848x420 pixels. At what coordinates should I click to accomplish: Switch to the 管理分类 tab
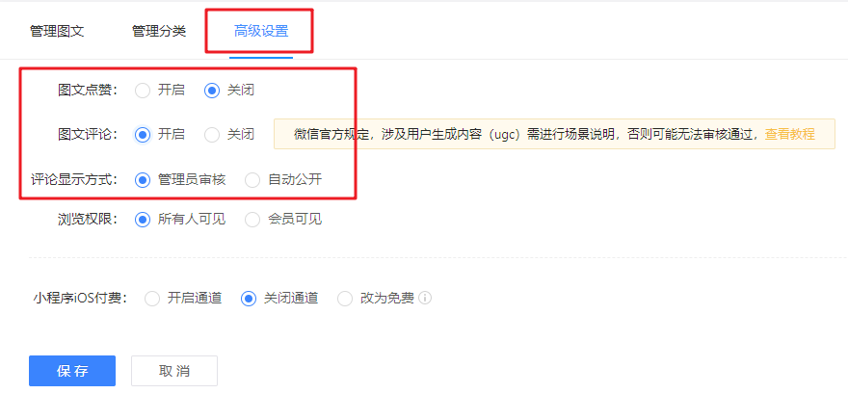[x=159, y=31]
